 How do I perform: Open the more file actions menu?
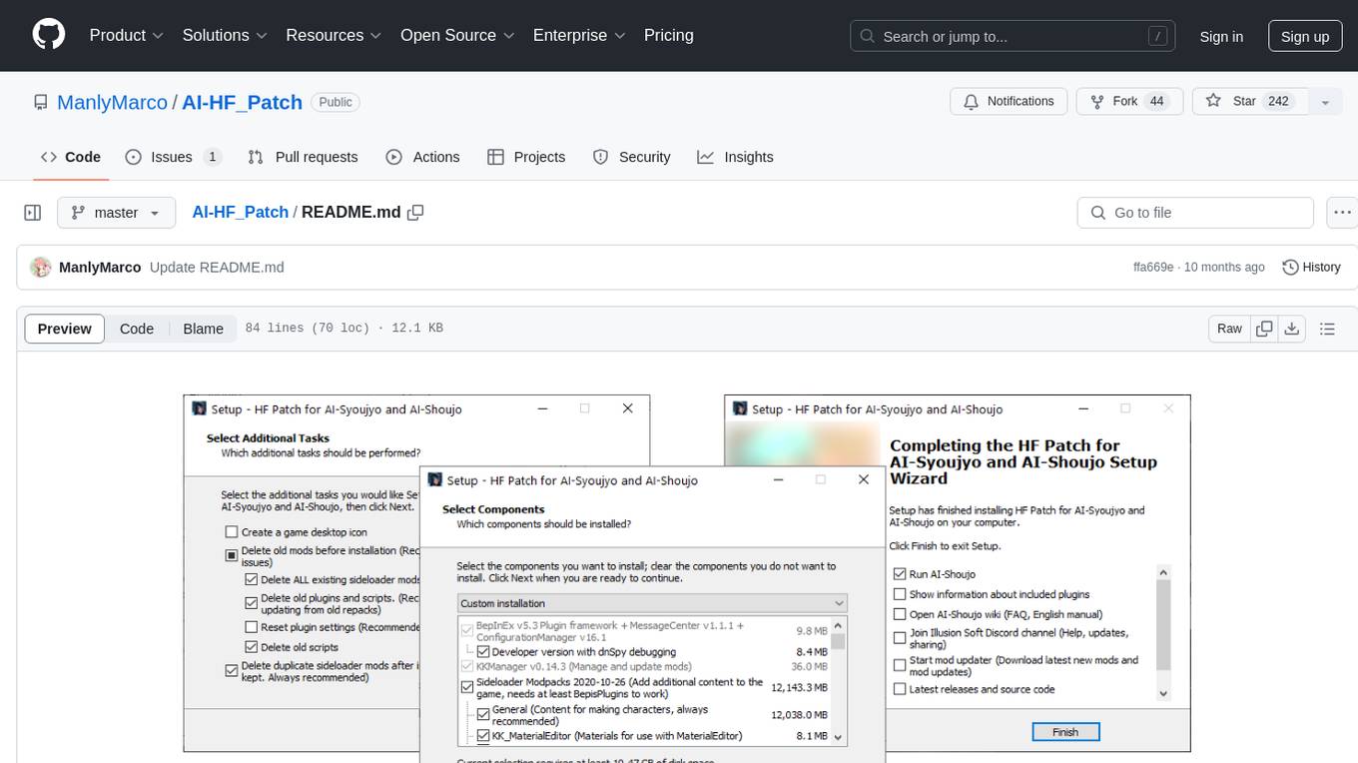click(x=1343, y=213)
